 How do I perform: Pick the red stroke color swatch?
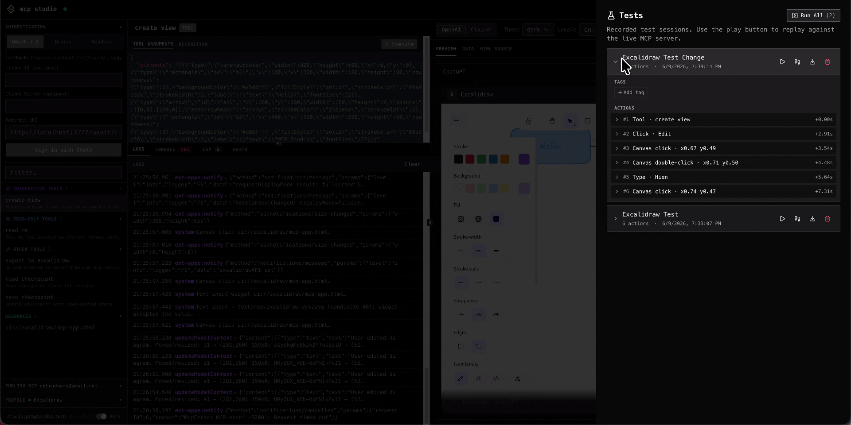(x=470, y=159)
